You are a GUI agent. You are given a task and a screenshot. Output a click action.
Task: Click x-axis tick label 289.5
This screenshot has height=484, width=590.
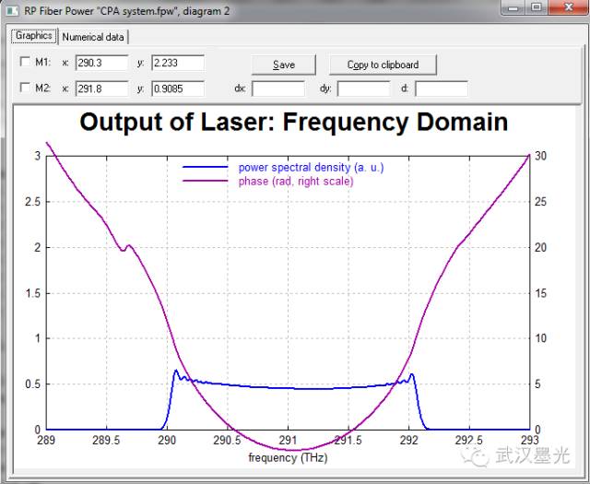(x=107, y=440)
